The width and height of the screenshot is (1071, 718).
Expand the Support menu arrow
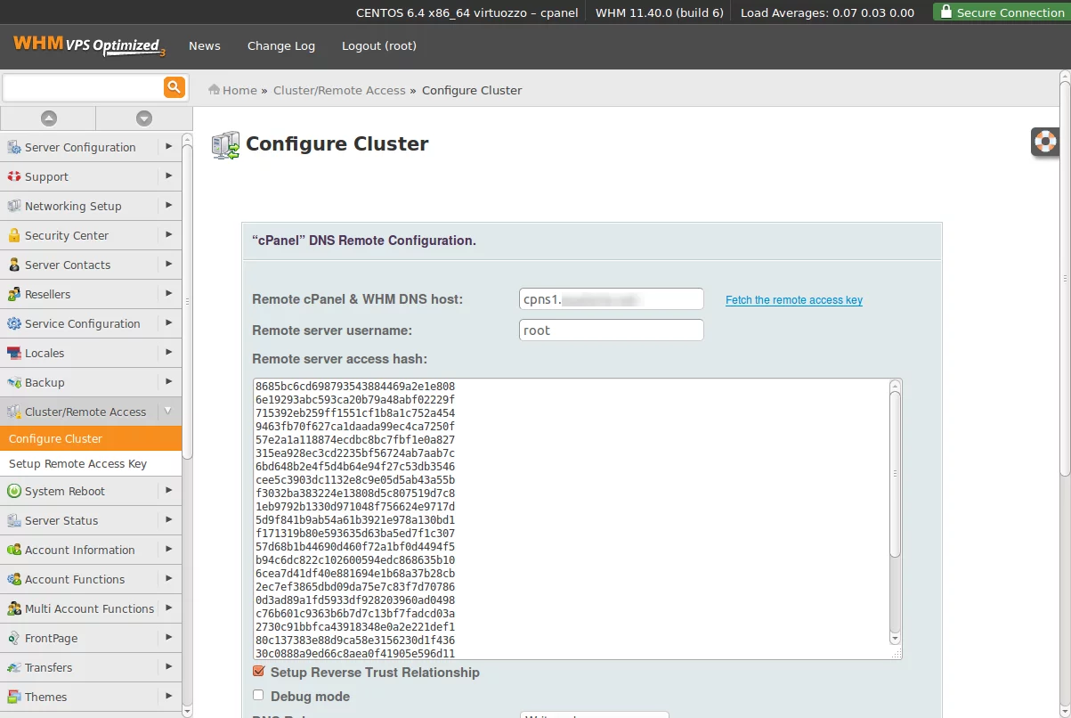click(168, 175)
